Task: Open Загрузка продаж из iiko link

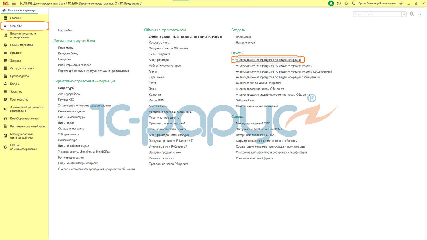Action: (x=165, y=152)
